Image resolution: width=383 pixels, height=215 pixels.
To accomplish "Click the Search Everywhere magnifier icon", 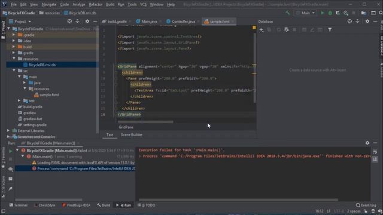I will point(381,13).
